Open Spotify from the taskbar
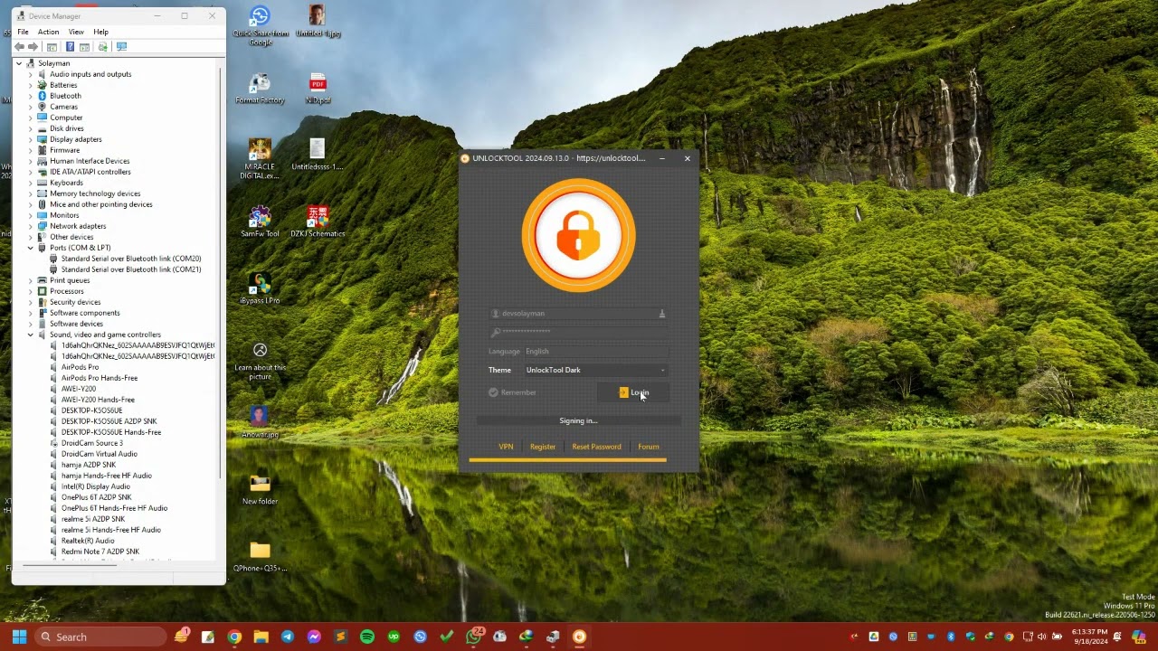 (x=366, y=637)
